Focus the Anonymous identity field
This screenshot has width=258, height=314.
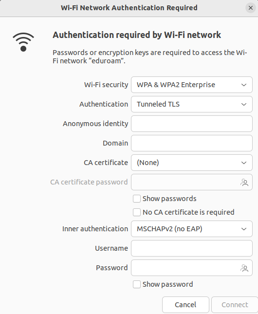[192, 124]
